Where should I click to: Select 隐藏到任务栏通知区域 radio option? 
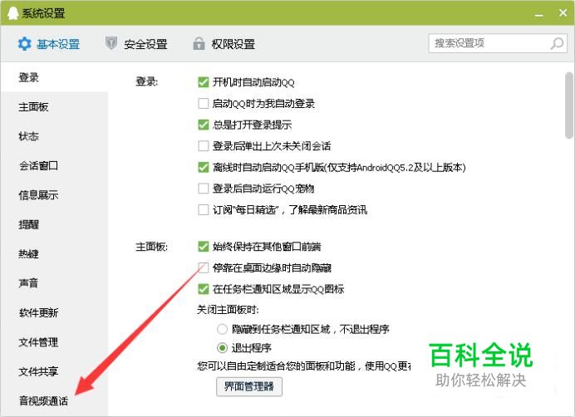[x=222, y=329]
